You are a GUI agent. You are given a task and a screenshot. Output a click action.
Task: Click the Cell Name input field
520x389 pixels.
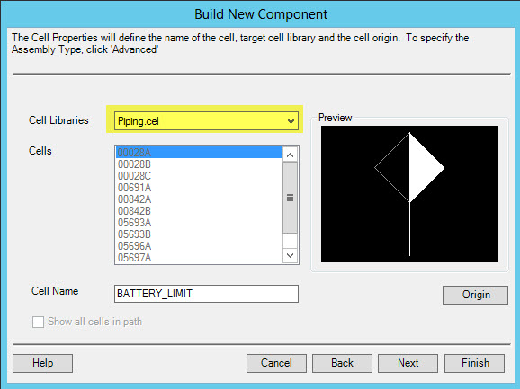pyautogui.click(x=206, y=294)
